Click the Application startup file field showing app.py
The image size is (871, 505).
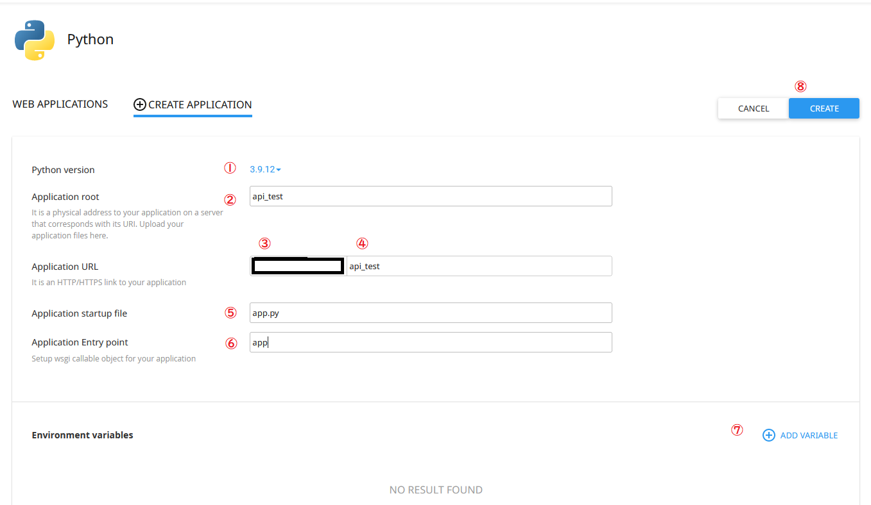click(430, 313)
